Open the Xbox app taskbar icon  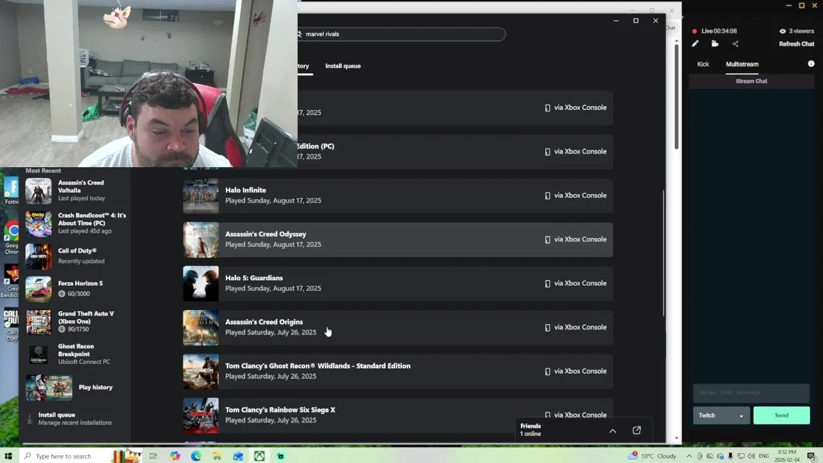point(259,456)
